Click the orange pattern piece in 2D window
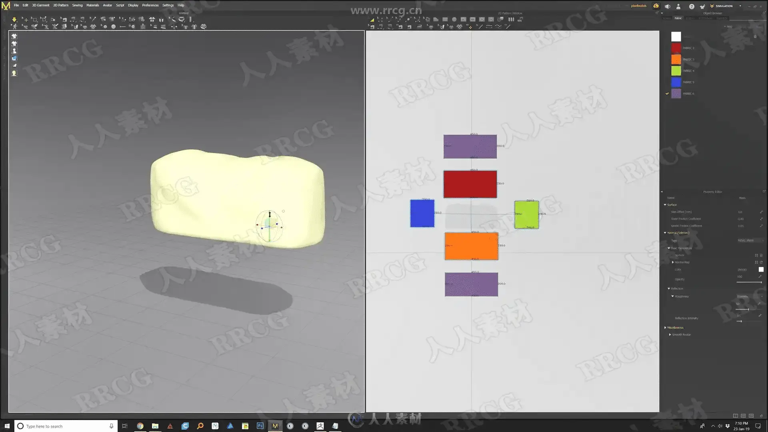This screenshot has height=432, width=768. (x=471, y=246)
